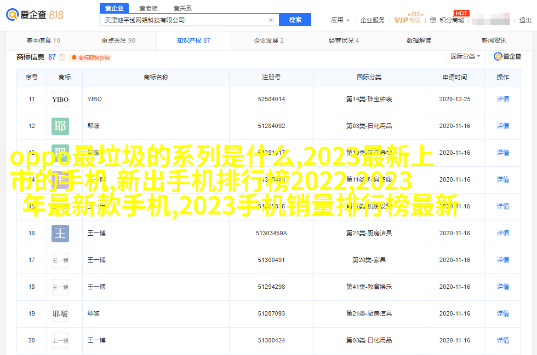Image resolution: width=537 pixels, height=355 pixels.
Task: Click 退出 to log out
Action: point(525,20)
